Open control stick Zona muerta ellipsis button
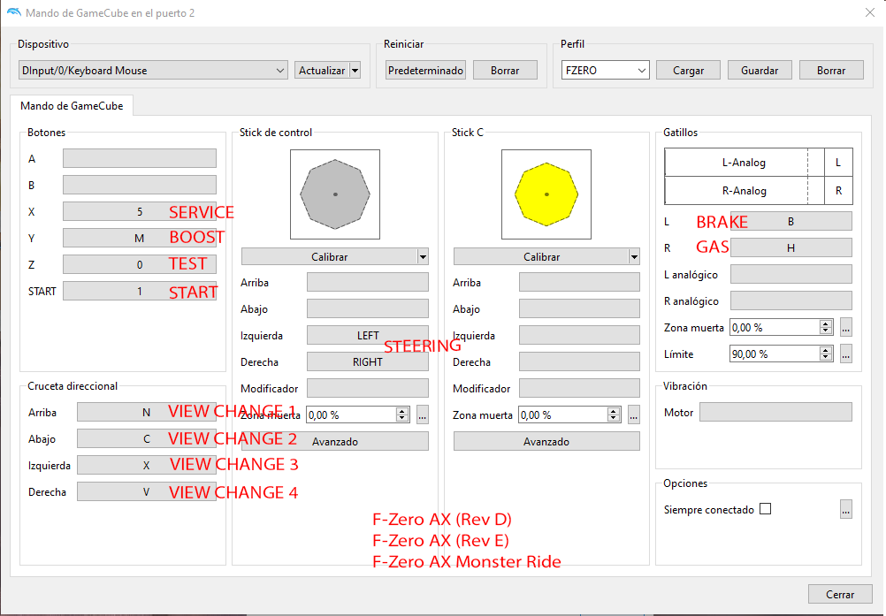 pos(422,415)
